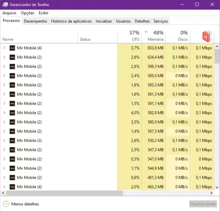Open the Histórico de aplicativos tab

[71, 21]
